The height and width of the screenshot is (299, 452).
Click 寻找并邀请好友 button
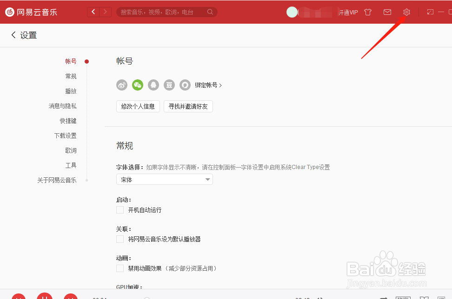tap(188, 106)
